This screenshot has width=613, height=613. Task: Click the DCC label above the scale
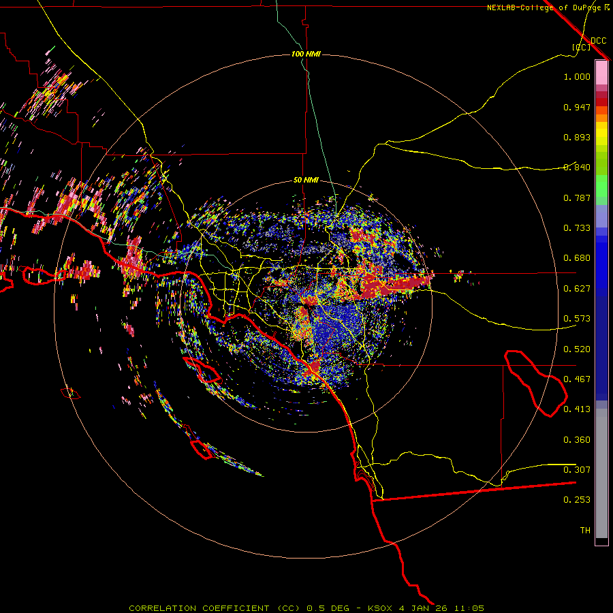pyautogui.click(x=598, y=41)
